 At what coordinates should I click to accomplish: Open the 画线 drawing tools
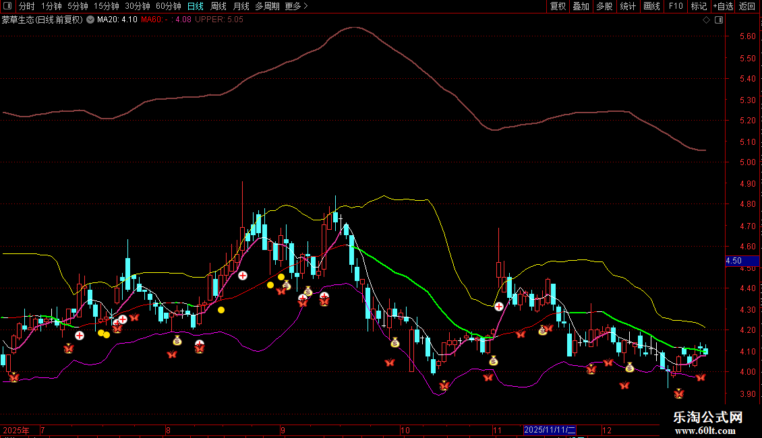point(651,6)
